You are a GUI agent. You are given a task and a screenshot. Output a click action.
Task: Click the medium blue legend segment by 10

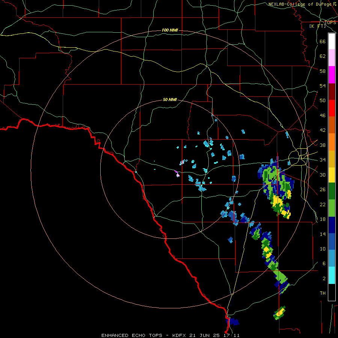pyautogui.click(x=332, y=241)
